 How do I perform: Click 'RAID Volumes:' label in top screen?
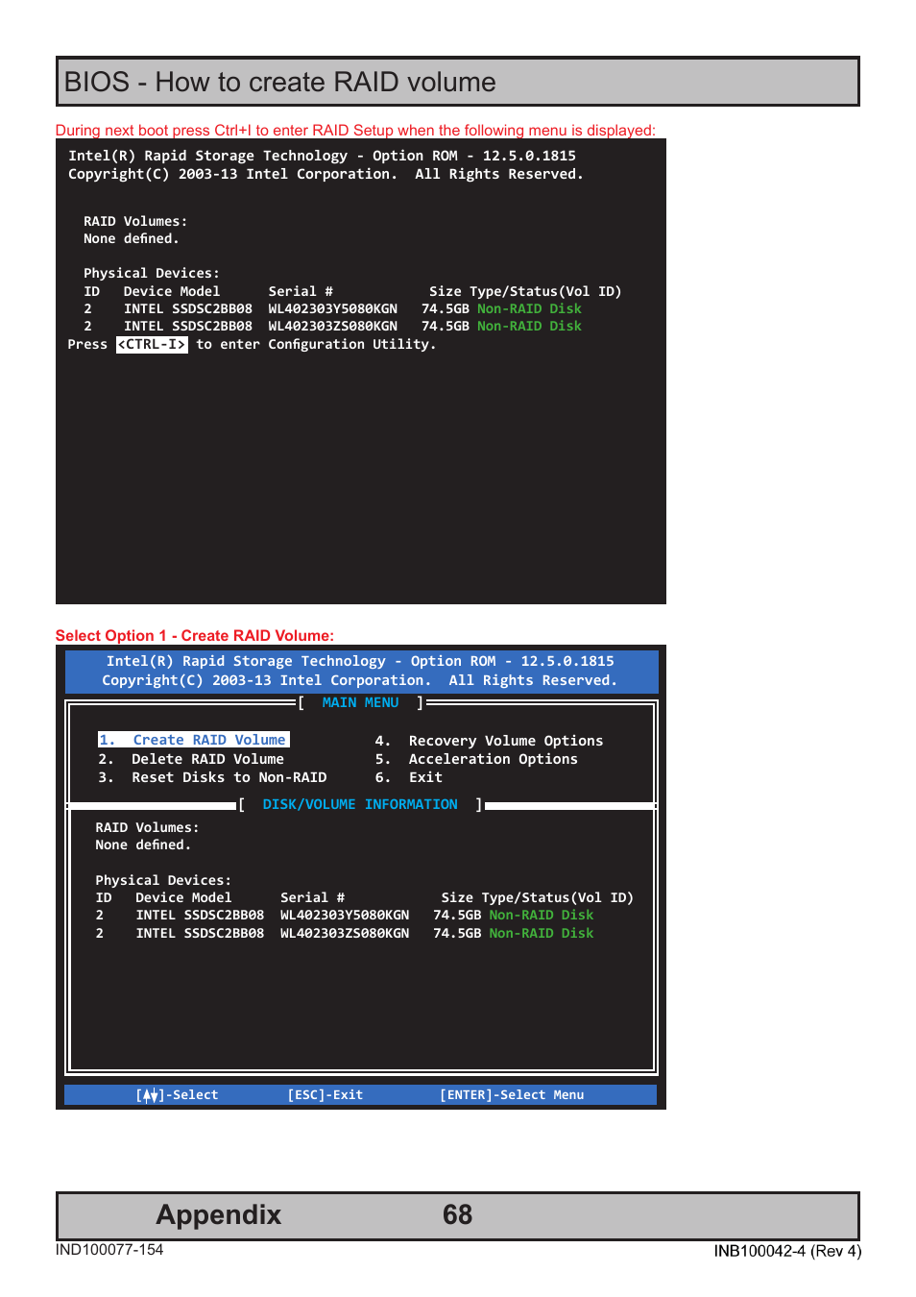pyautogui.click(x=135, y=221)
